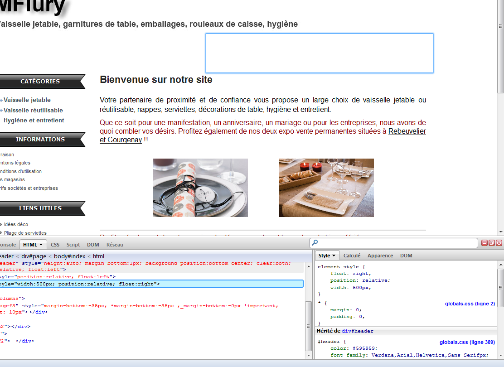The height and width of the screenshot is (367, 504).
Task: Open the Livraison information link
Action: (x=7, y=155)
